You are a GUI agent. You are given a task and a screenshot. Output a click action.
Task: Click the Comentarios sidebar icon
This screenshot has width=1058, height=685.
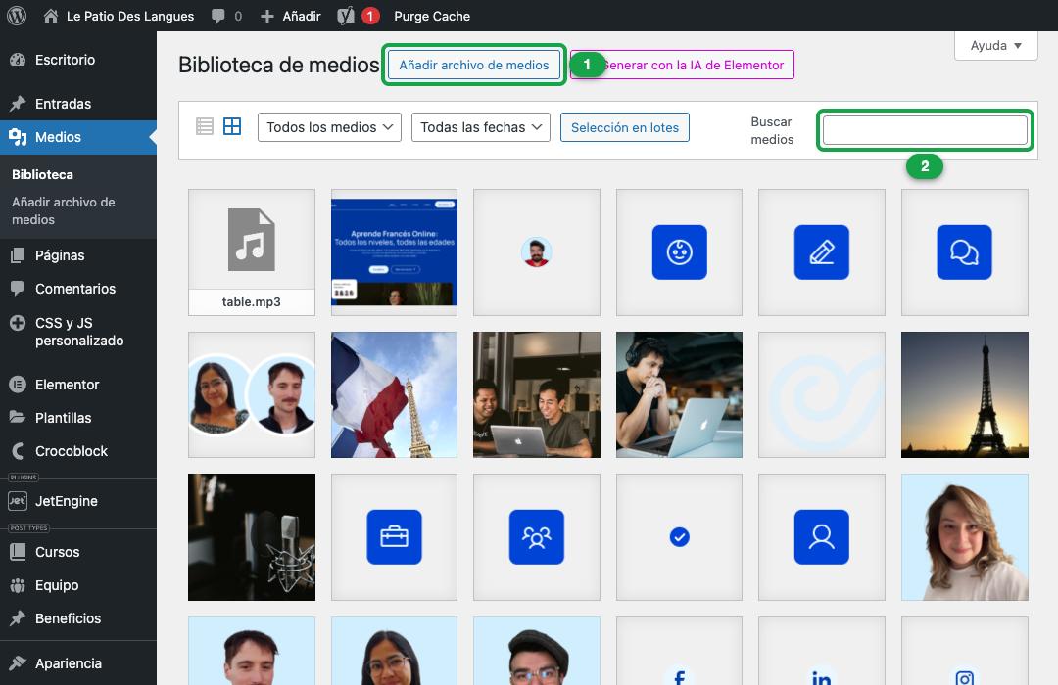coord(18,288)
